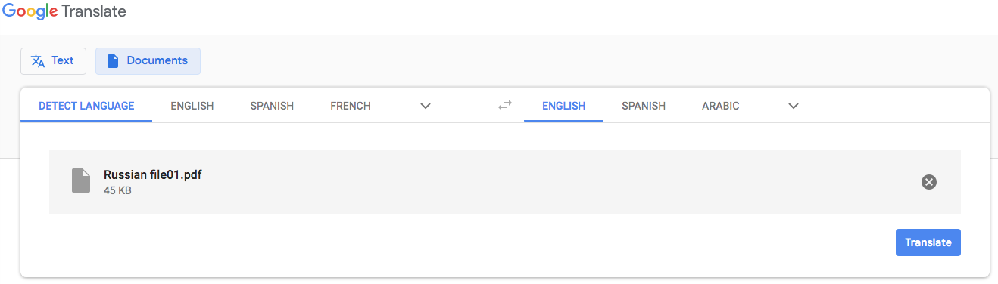Switch to Text translation mode

point(53,61)
